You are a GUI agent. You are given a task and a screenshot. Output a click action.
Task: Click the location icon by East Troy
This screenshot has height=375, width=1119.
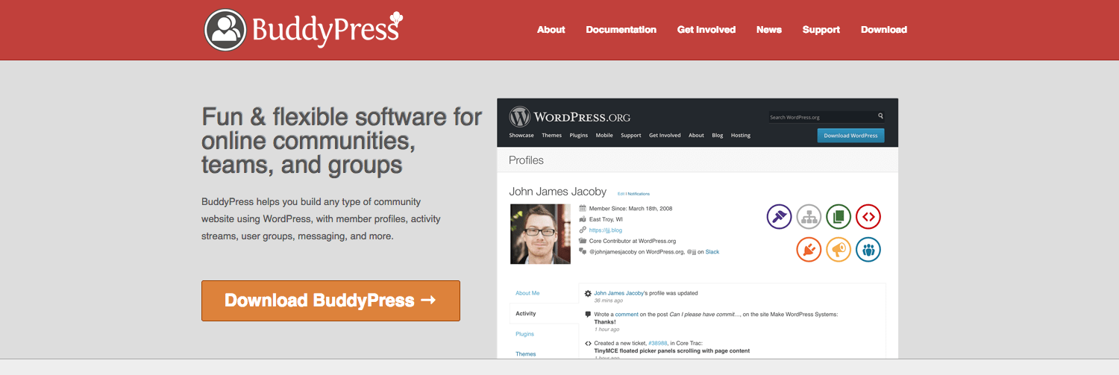coord(583,220)
